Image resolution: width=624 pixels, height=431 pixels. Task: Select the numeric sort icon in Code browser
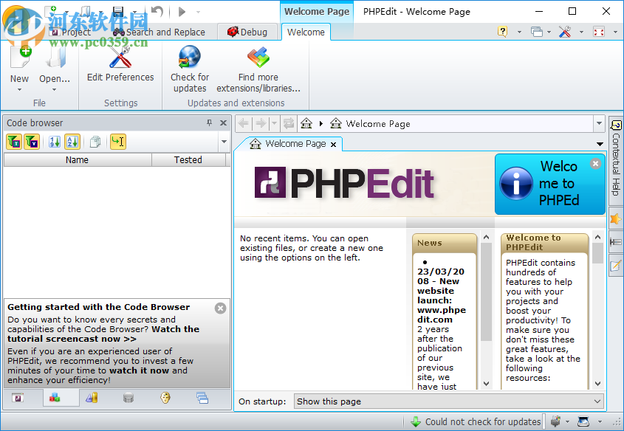click(x=52, y=141)
